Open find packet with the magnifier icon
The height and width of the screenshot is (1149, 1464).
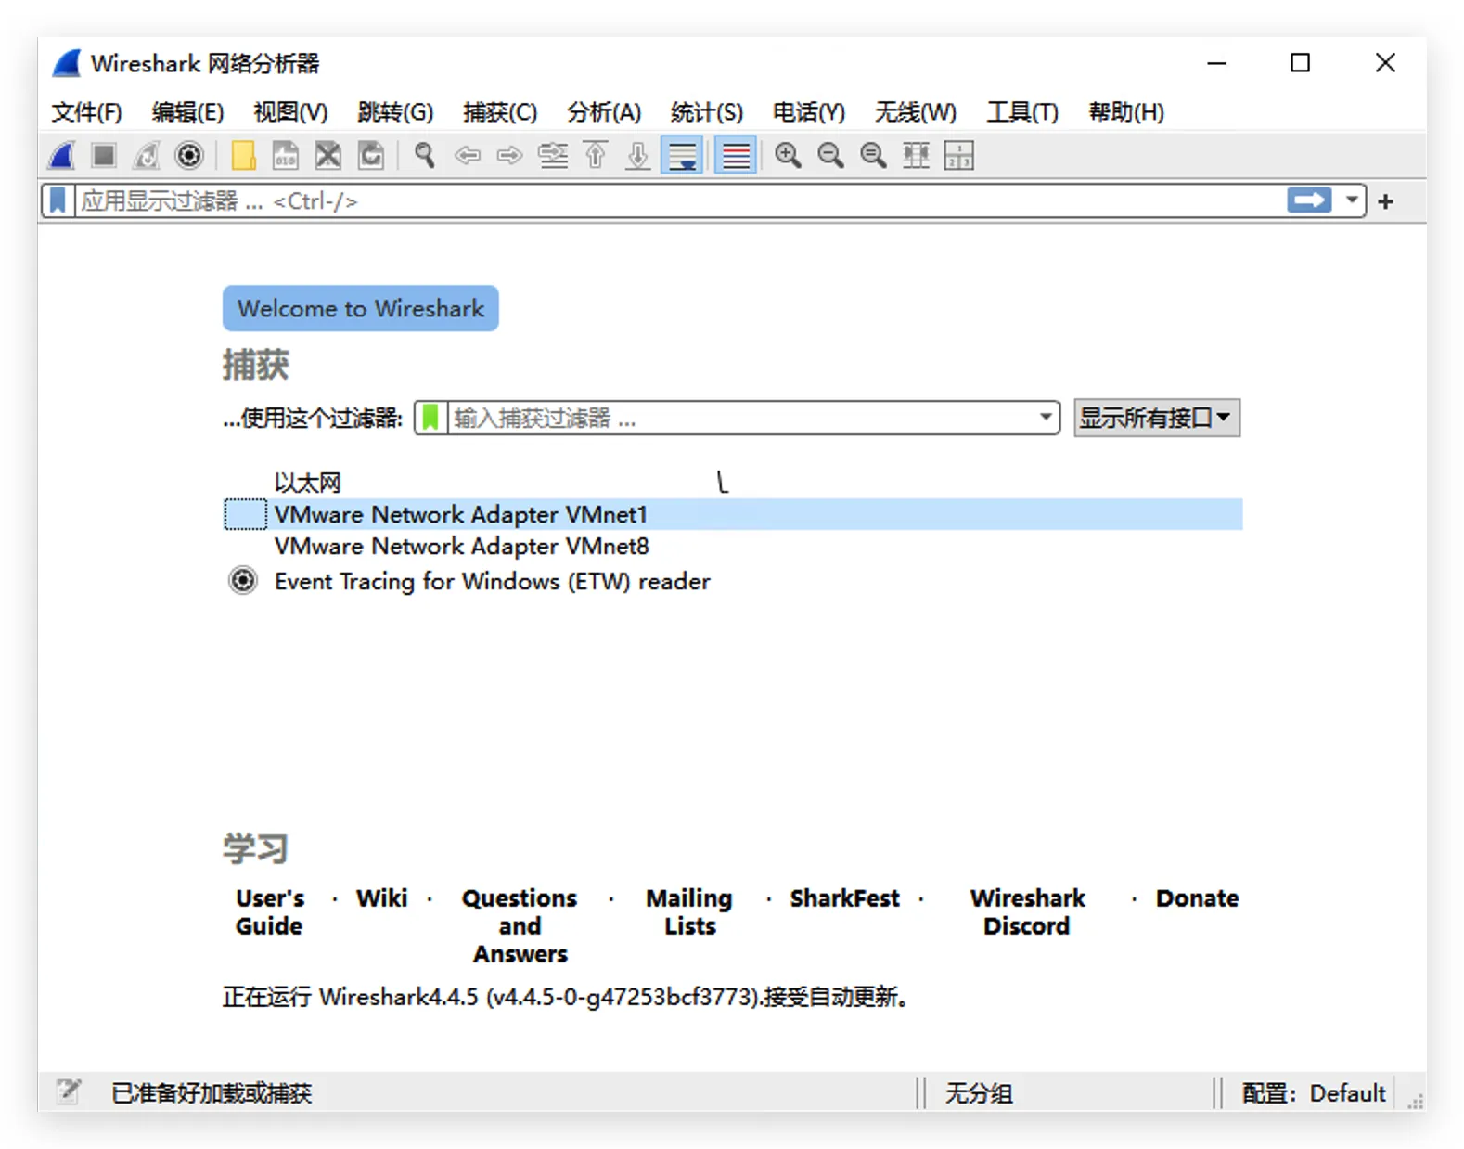click(x=425, y=155)
